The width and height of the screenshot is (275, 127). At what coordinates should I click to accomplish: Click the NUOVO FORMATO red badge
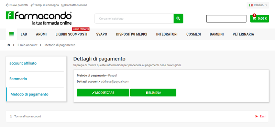(x=81, y=29)
